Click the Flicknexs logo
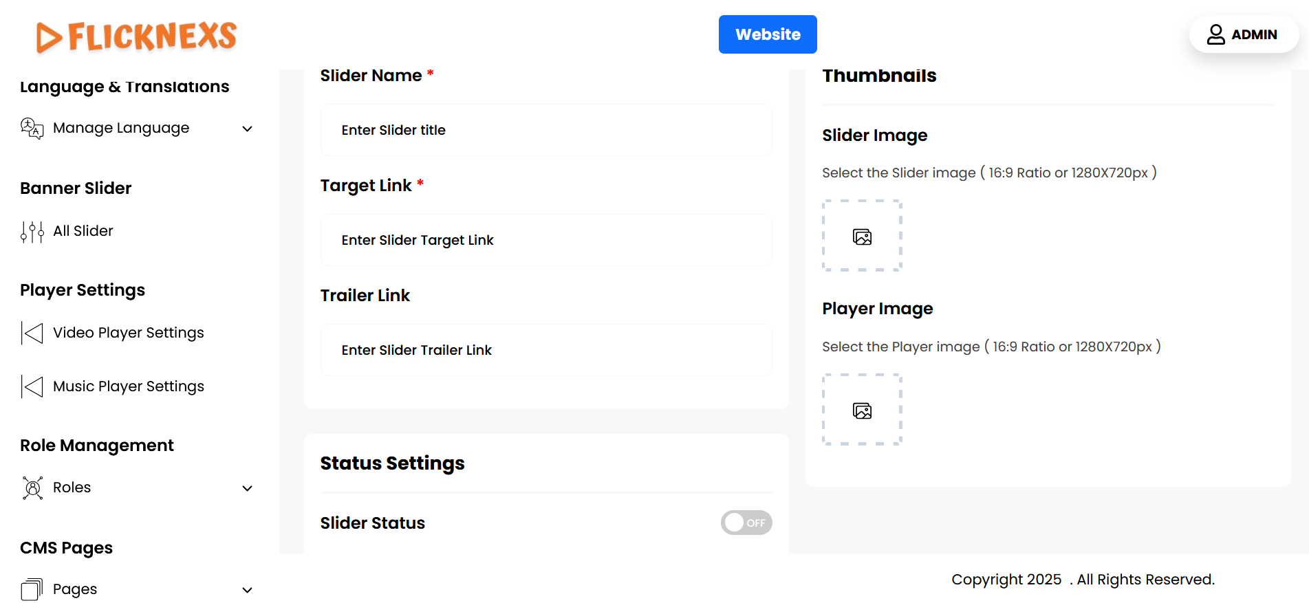The image size is (1309, 603). pos(136,36)
